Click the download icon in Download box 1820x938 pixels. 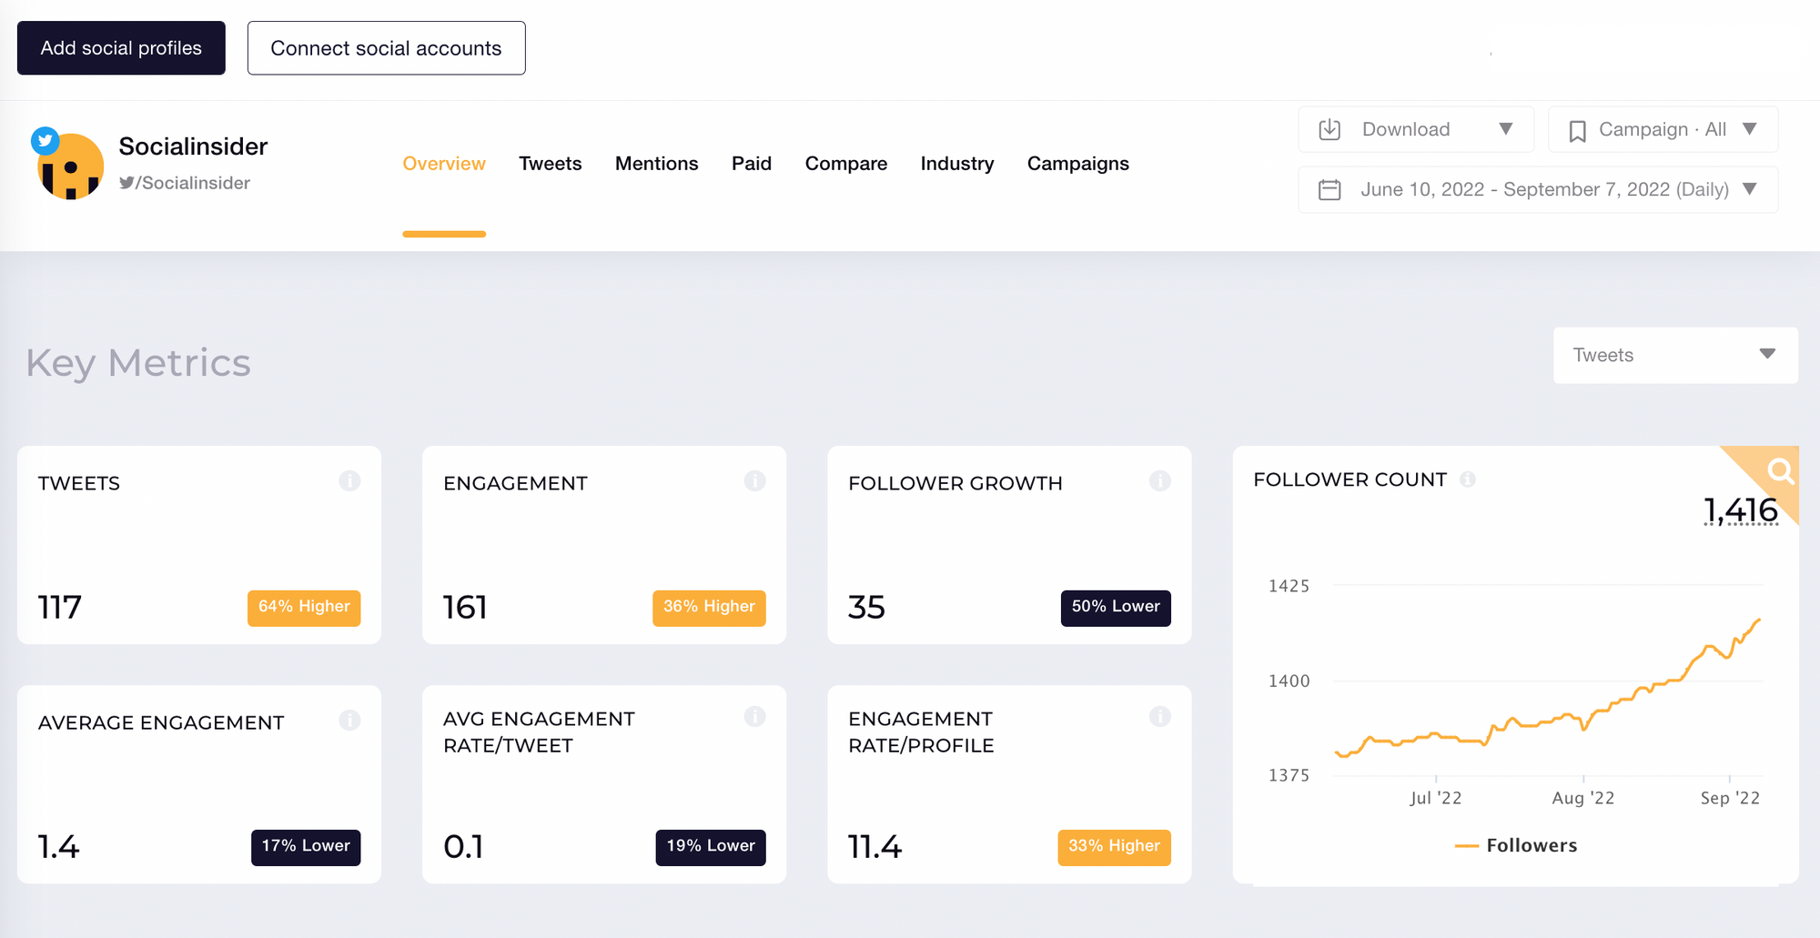point(1330,129)
